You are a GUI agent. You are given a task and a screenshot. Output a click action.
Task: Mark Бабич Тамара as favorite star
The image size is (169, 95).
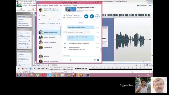(x=64, y=15)
